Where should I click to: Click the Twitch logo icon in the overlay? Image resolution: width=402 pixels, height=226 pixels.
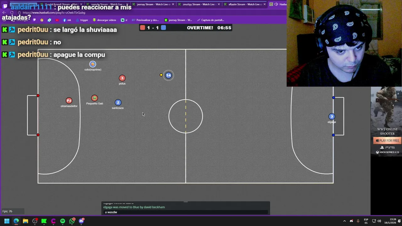(x=5, y=6)
